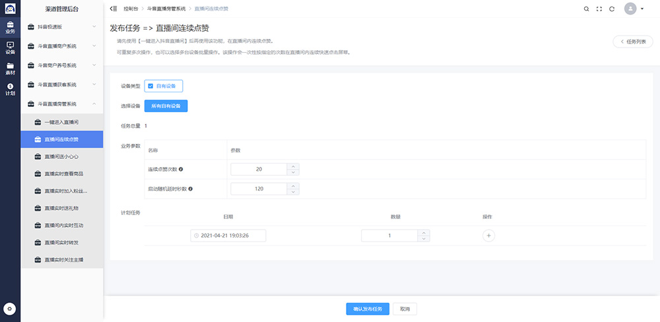The width and height of the screenshot is (660, 322).
Task: Click the date-time field 2021-04-21 19:03:26
Action: point(228,236)
